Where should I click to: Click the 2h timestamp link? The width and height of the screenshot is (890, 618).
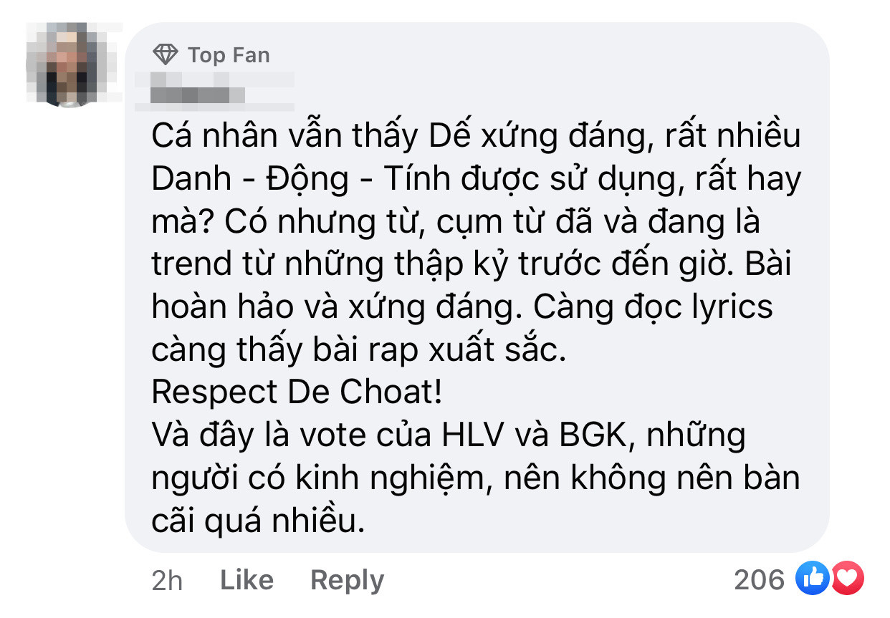pyautogui.click(x=166, y=580)
